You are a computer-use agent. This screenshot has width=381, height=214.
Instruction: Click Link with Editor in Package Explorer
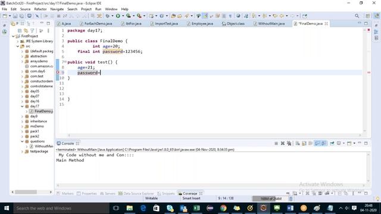26,31
